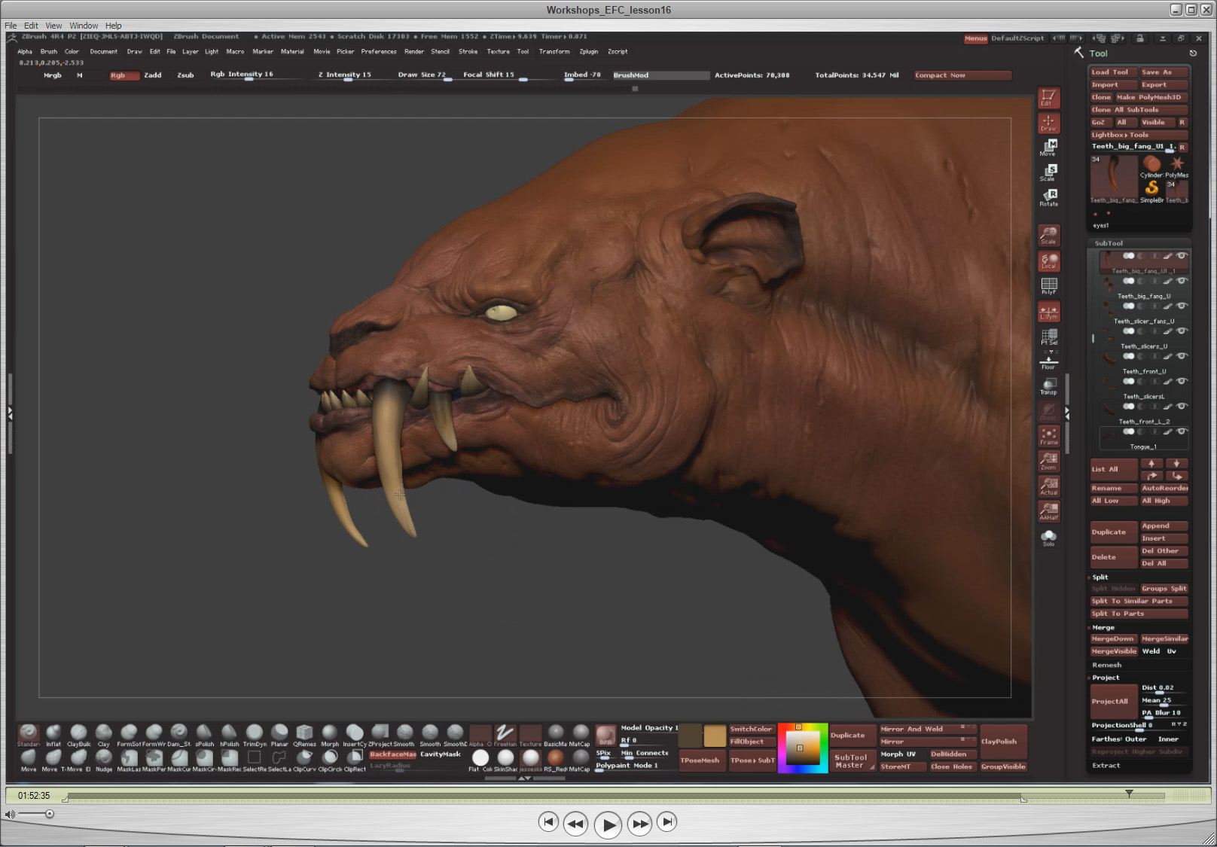Switch to Rotate transform mode

1048,198
